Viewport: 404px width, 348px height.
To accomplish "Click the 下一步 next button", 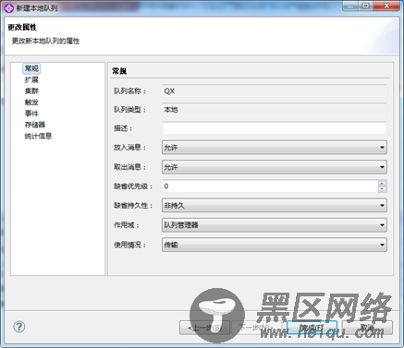I will 256,328.
